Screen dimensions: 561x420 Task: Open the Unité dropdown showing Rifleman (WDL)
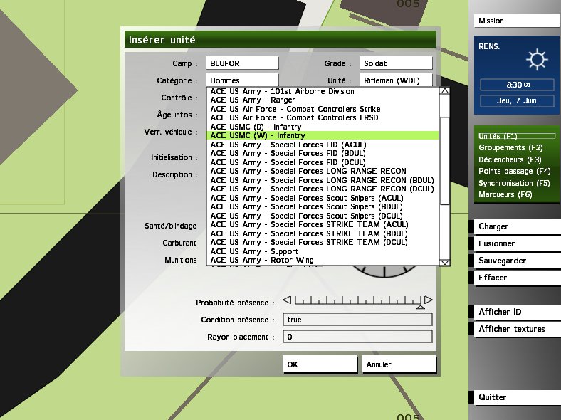tap(396, 80)
